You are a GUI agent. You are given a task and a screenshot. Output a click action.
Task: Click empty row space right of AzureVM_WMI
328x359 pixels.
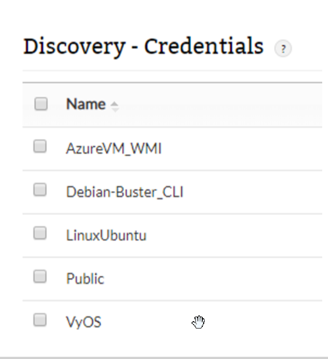pyautogui.click(x=242, y=149)
